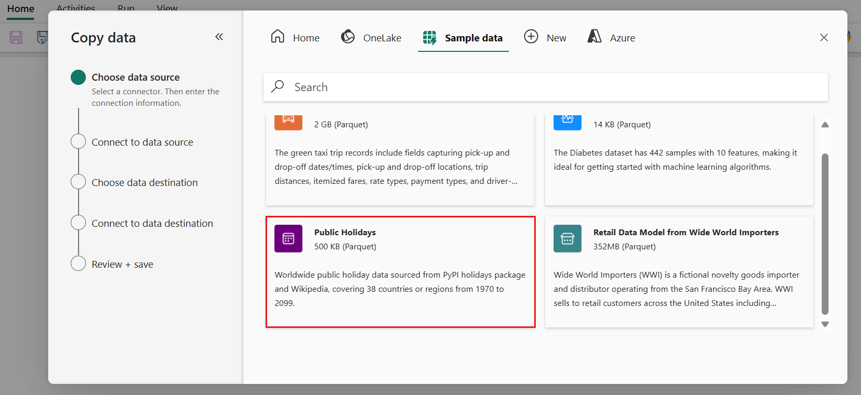
Task: Click the teal Retail Data Model icon
Action: click(567, 239)
